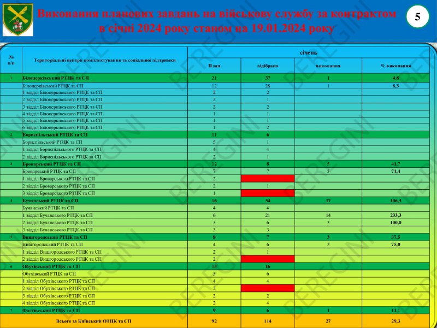Screen dimensions: 437x328
Task: Click red cell in '1 відділ Броварського' row
Action: pos(268,179)
